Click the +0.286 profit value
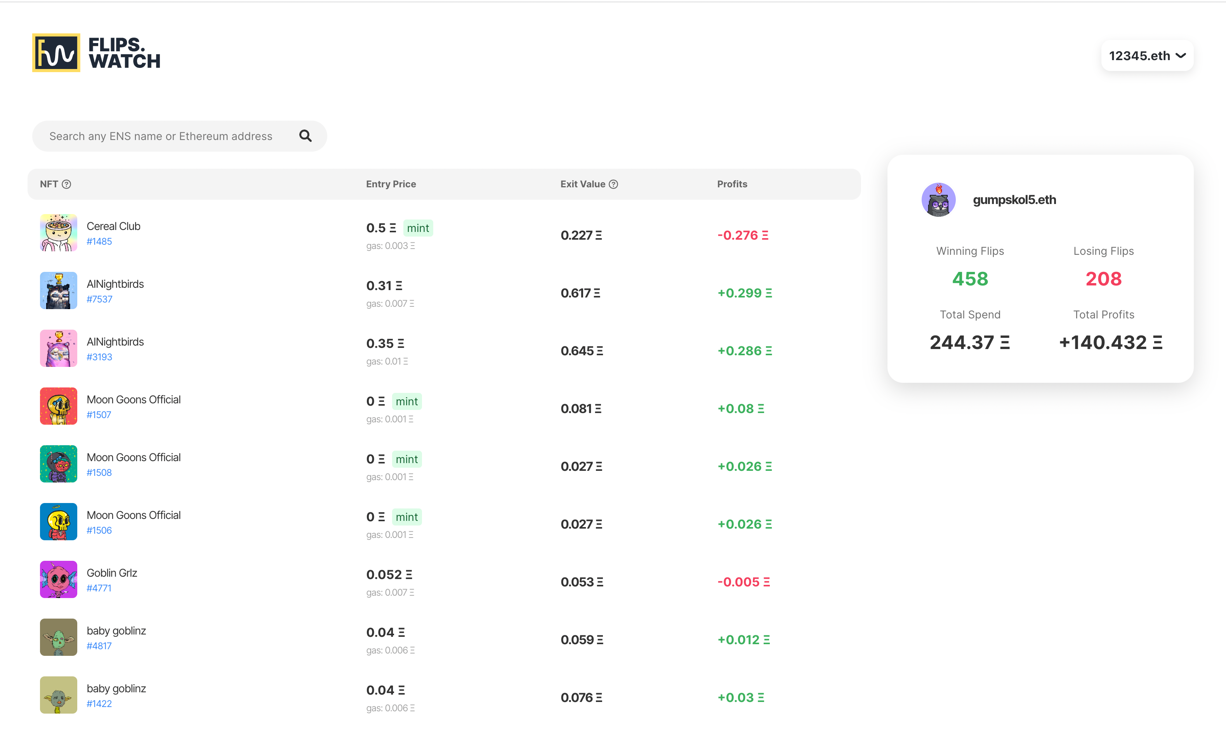The image size is (1226, 733). (745, 351)
